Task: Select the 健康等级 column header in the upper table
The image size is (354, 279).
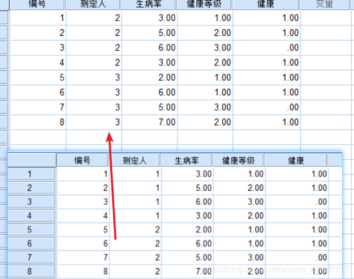Action: (204, 4)
